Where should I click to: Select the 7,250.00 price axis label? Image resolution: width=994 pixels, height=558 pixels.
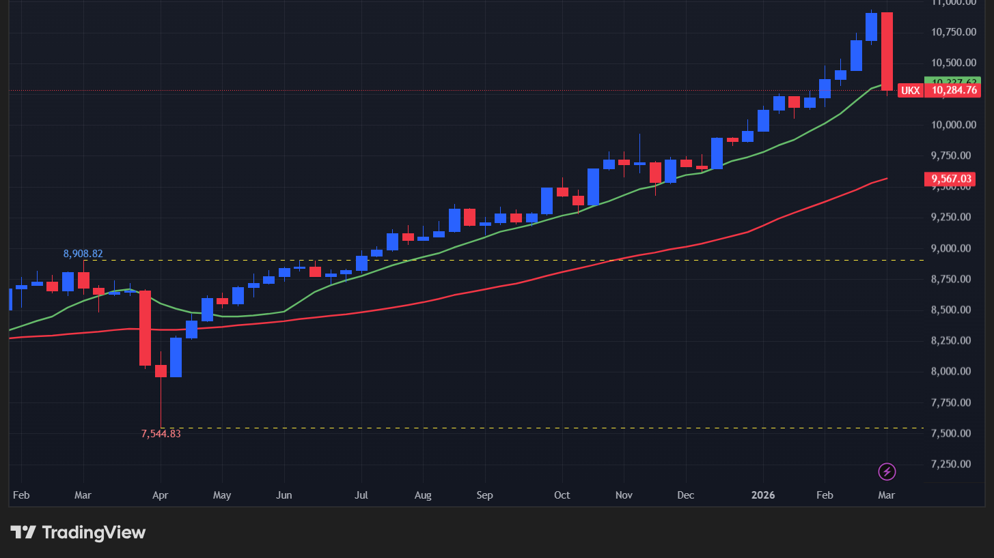(x=952, y=465)
